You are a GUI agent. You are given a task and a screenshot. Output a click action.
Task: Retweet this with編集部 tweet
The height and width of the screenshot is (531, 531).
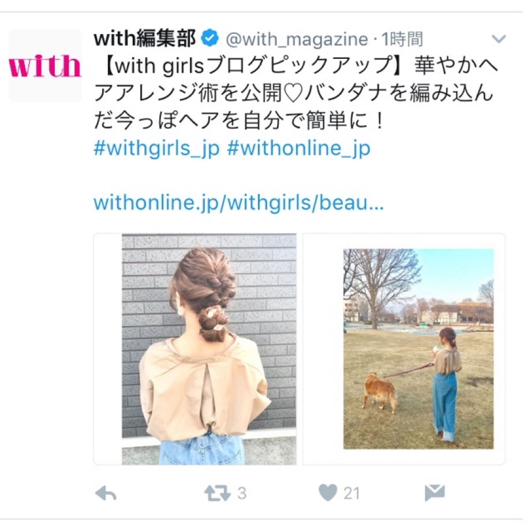[217, 493]
